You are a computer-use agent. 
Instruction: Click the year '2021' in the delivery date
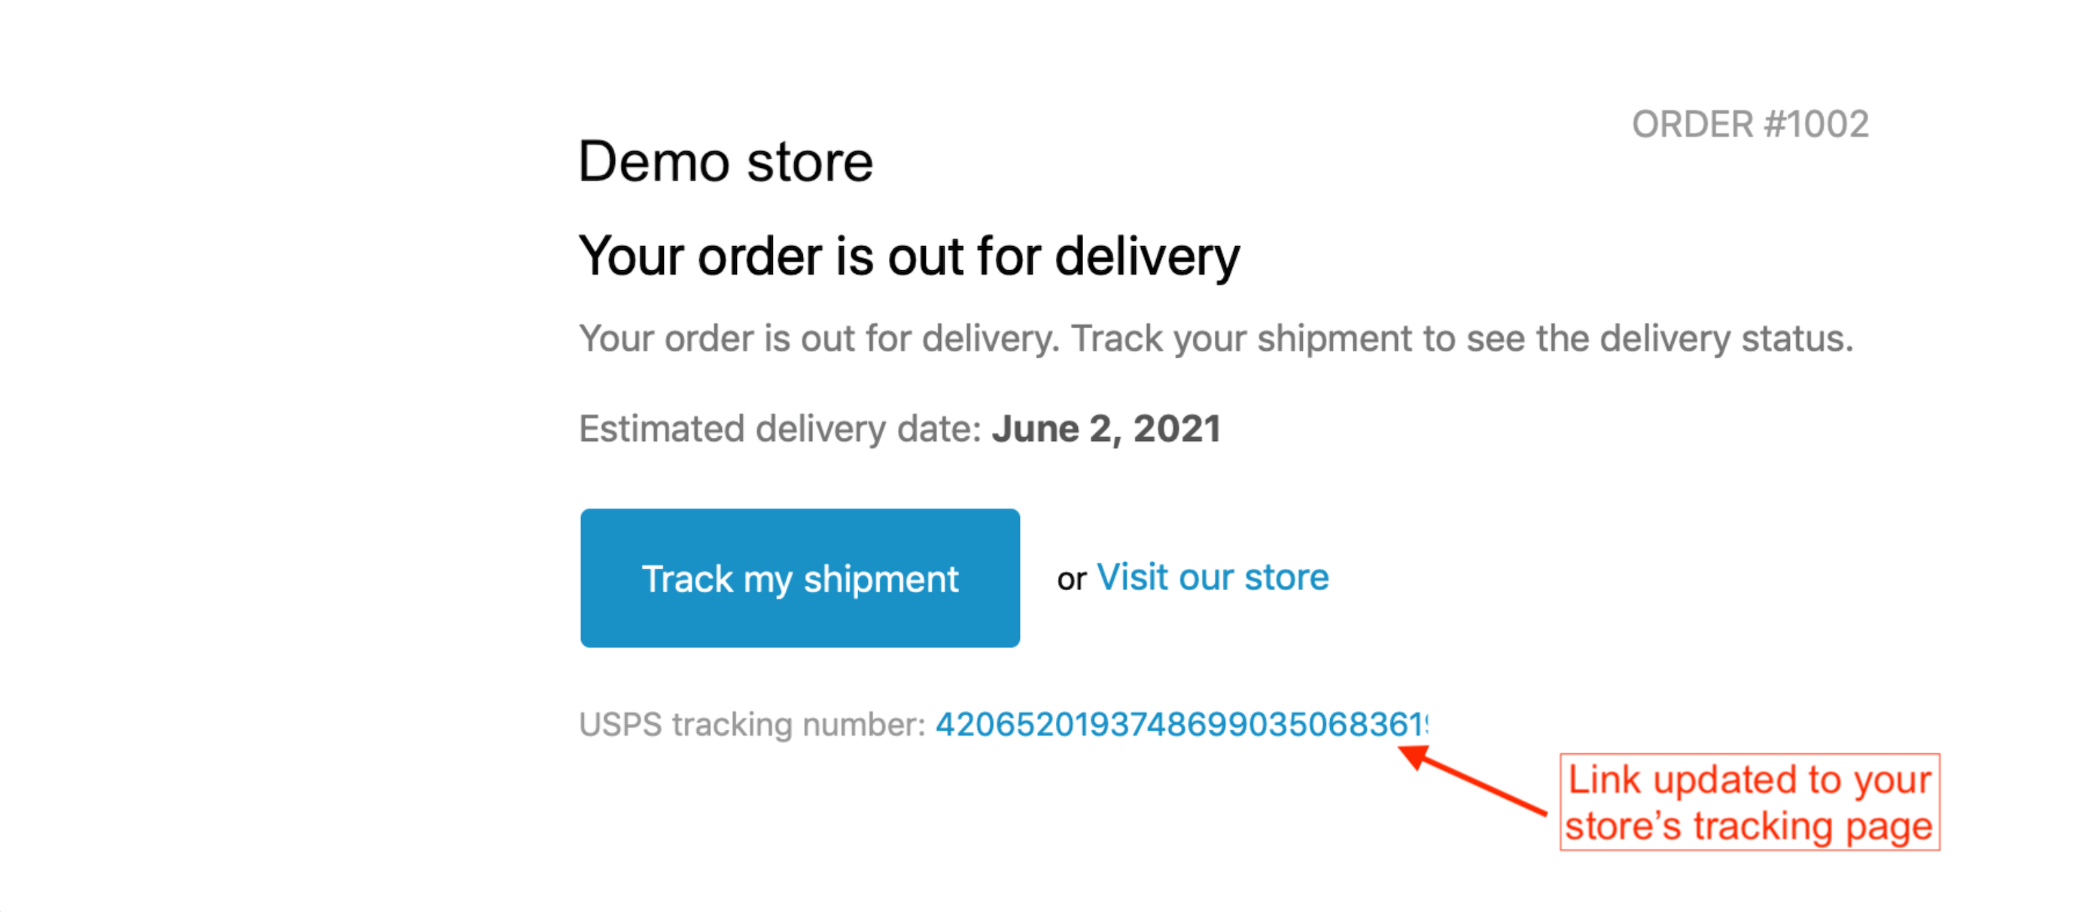(x=1177, y=429)
